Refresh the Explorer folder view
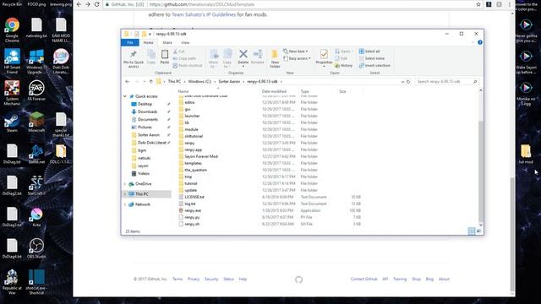This screenshot has width=541, height=304. [408, 82]
